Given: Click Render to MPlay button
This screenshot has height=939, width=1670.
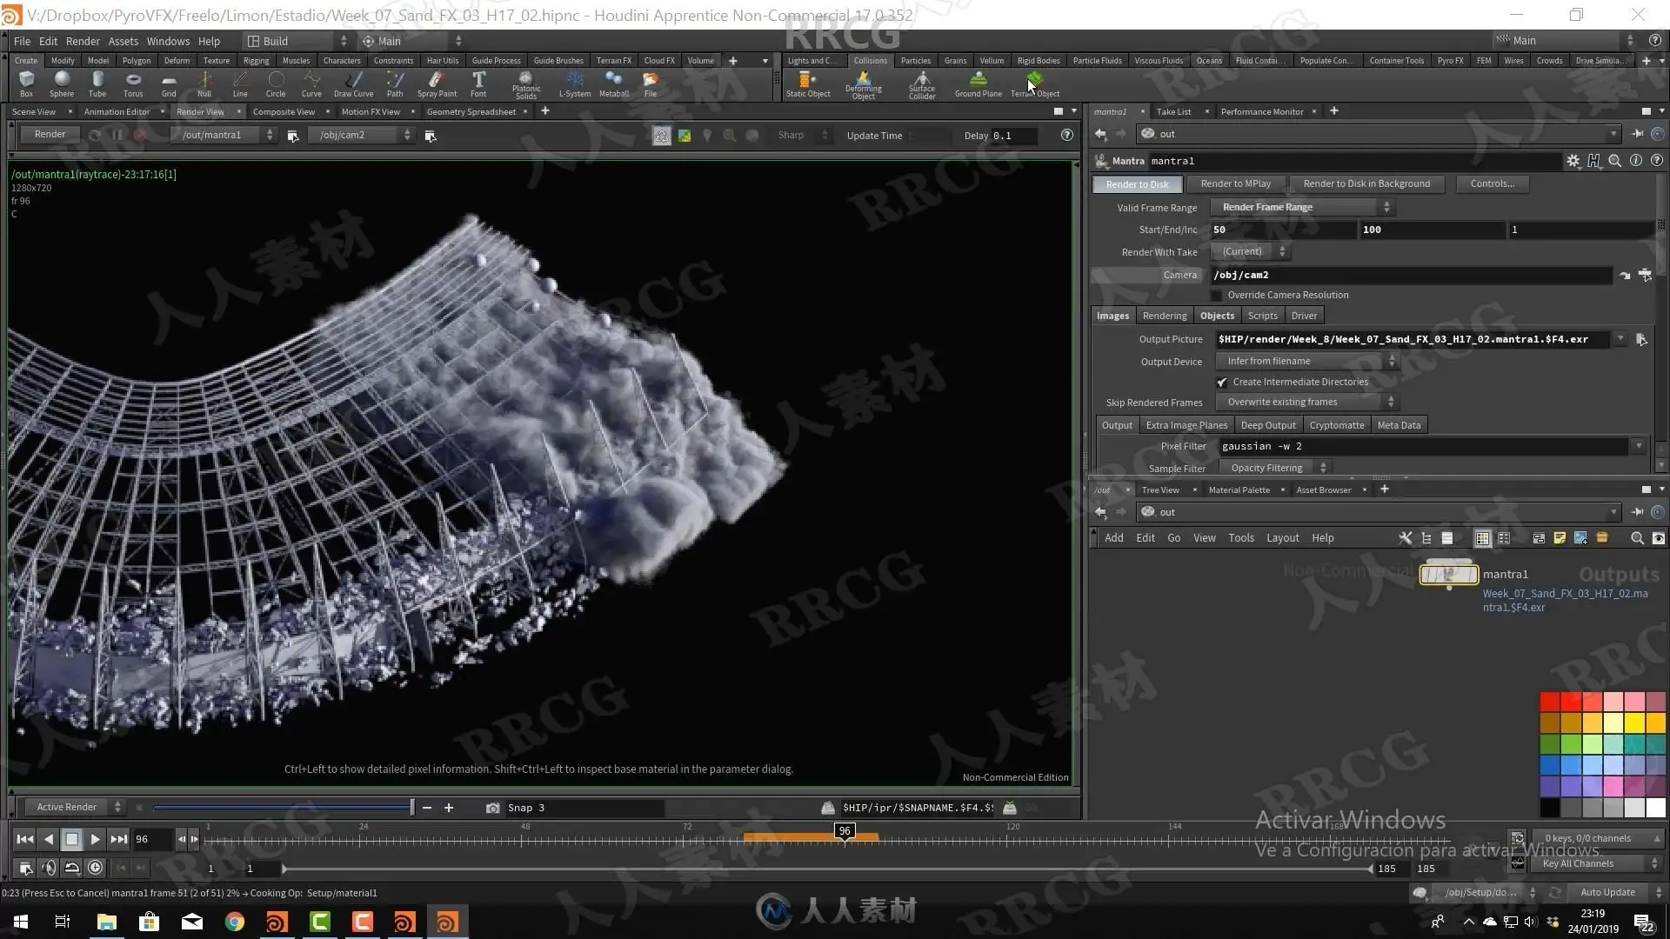Looking at the screenshot, I should coord(1235,183).
